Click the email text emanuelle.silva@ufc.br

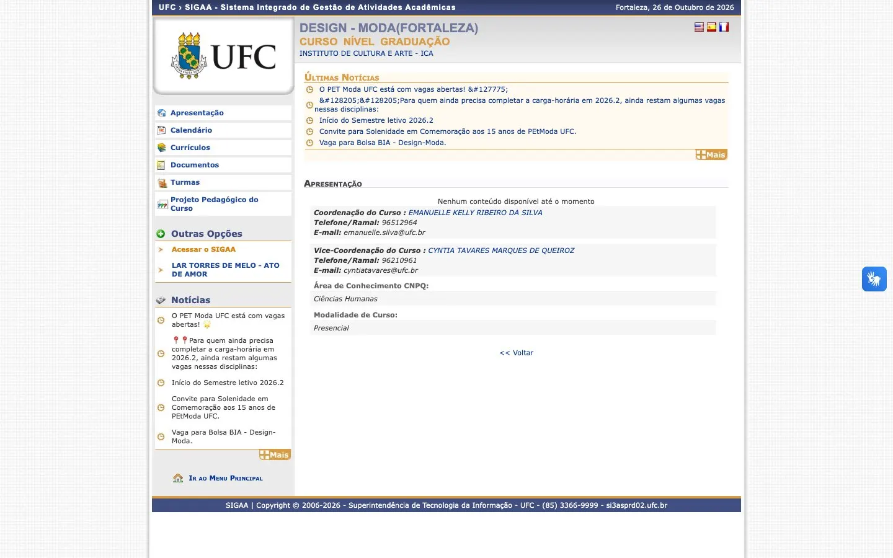(x=384, y=232)
